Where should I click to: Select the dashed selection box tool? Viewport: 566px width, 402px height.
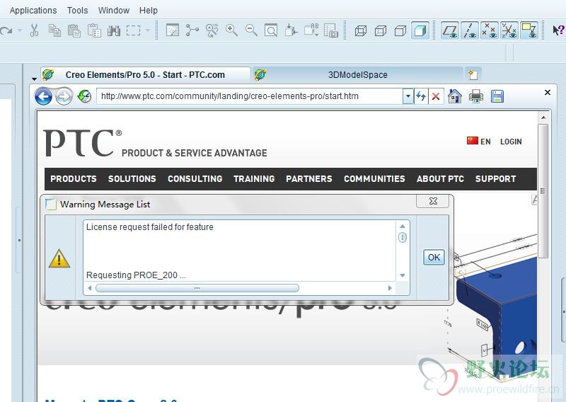(x=133, y=30)
